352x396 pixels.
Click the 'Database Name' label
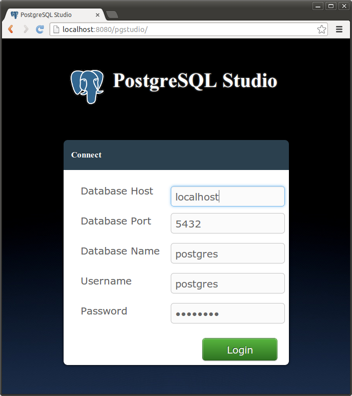tap(120, 251)
